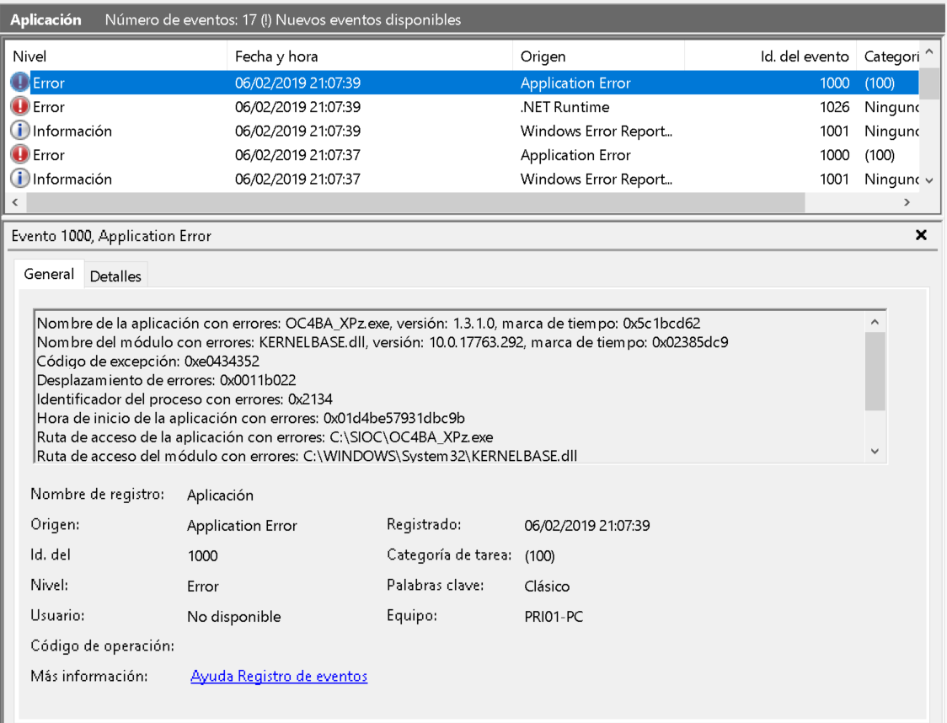The width and height of the screenshot is (947, 723).
Task: Click the description box's scroll down arrow
Action: point(875,452)
